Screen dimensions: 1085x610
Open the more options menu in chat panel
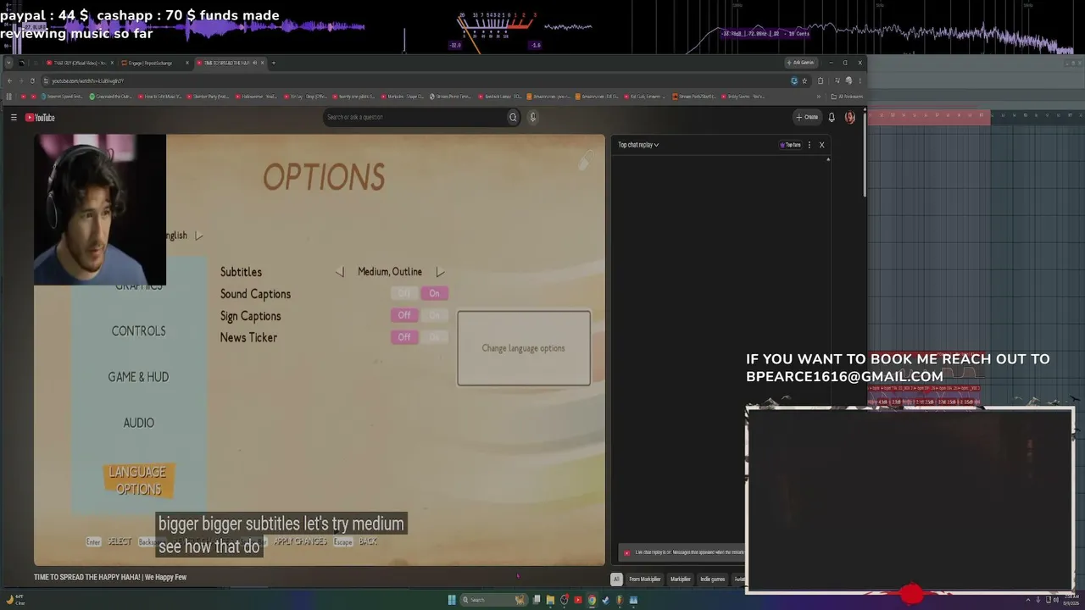pyautogui.click(x=809, y=145)
